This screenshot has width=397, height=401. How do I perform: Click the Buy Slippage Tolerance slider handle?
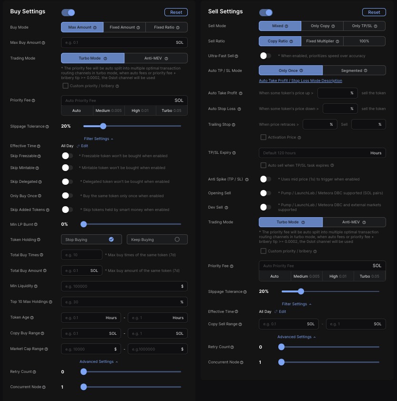click(x=103, y=126)
